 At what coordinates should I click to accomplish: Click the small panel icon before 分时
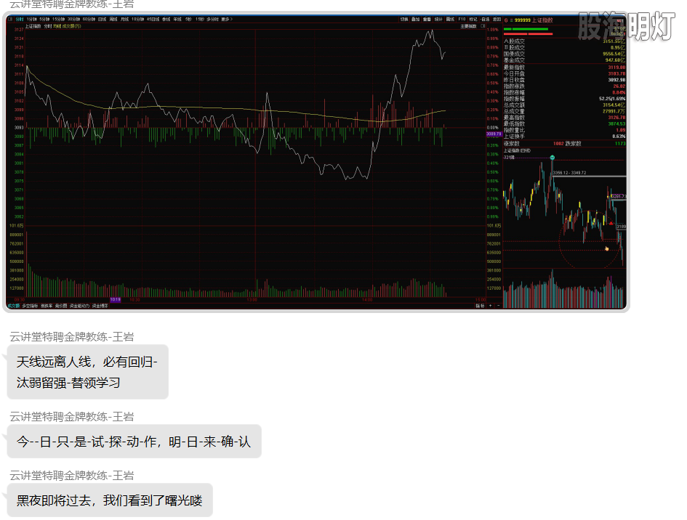[10, 20]
